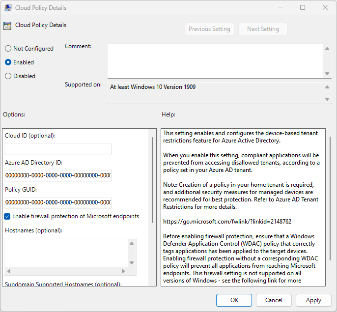Viewport: 337px width, 312px height.
Task: Go to the Next Setting
Action: tap(263, 29)
